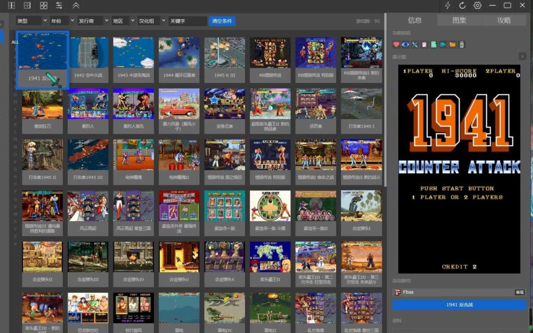Viewport: 533px width, 333px height.
Task: Click the green document icon
Action: click(x=434, y=45)
